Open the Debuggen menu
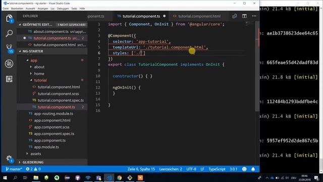The width and height of the screenshot is (323, 182). tap(63, 9)
